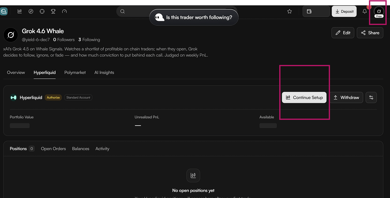Click the candlestick icon above No open positions
This screenshot has width=390, height=198.
pyautogui.click(x=193, y=176)
